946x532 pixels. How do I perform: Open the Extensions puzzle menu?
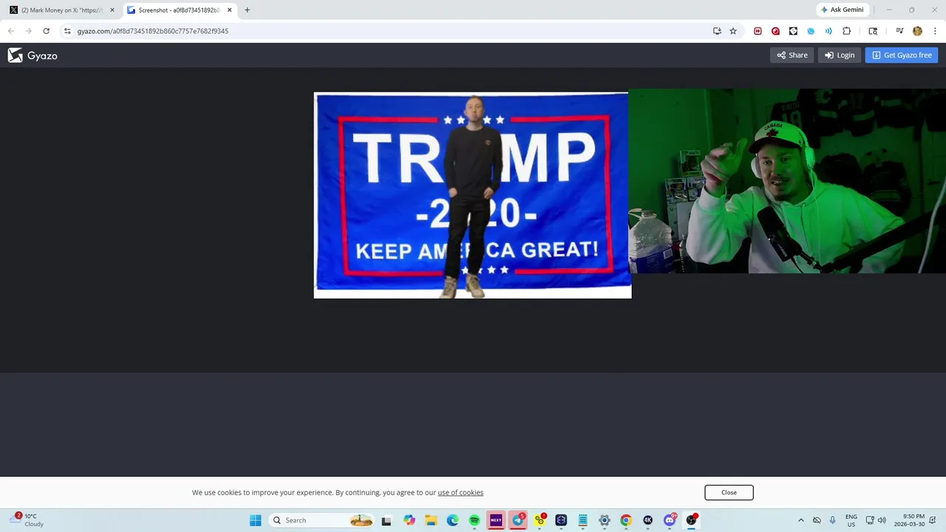coord(847,31)
